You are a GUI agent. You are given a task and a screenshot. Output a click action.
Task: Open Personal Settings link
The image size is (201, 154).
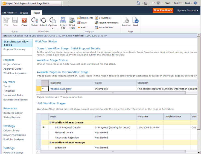point(13,153)
